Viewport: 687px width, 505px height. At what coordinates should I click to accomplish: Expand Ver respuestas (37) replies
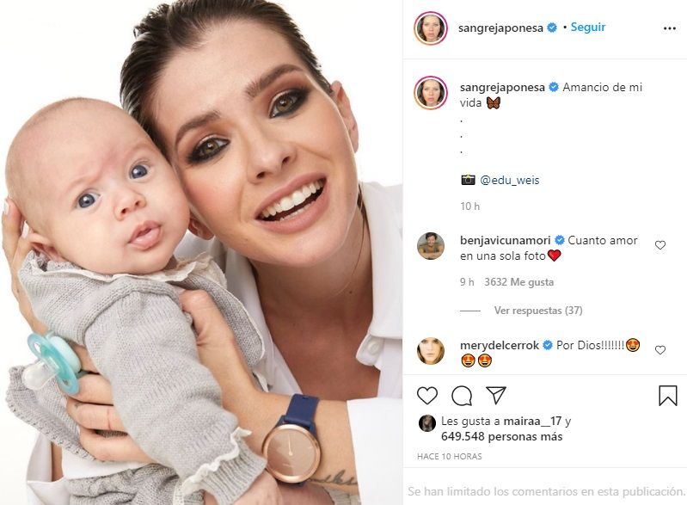tap(538, 311)
